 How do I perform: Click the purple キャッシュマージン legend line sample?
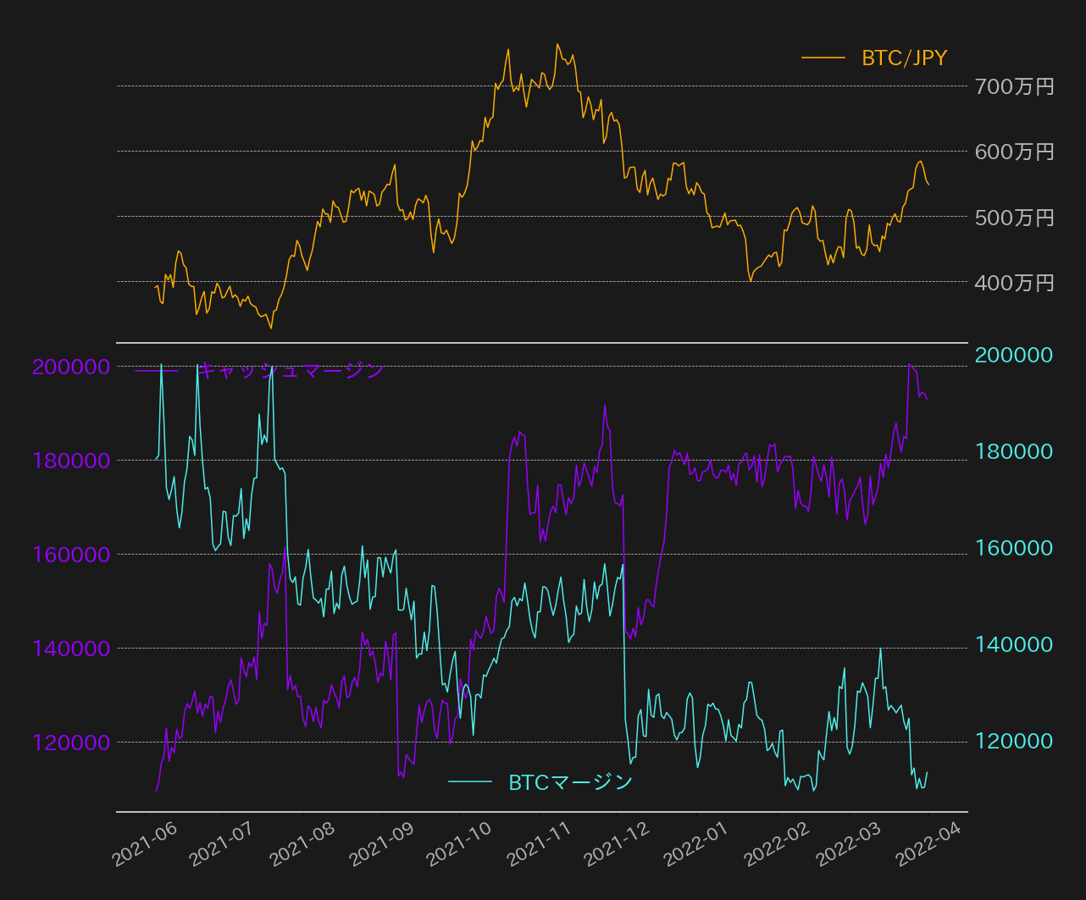coord(157,370)
